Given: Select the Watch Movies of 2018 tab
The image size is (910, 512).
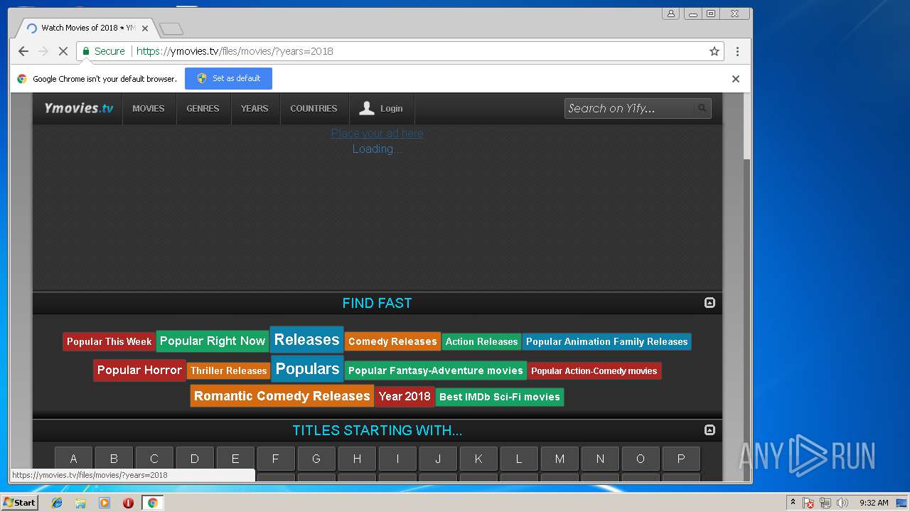Looking at the screenshot, I should coord(85,28).
